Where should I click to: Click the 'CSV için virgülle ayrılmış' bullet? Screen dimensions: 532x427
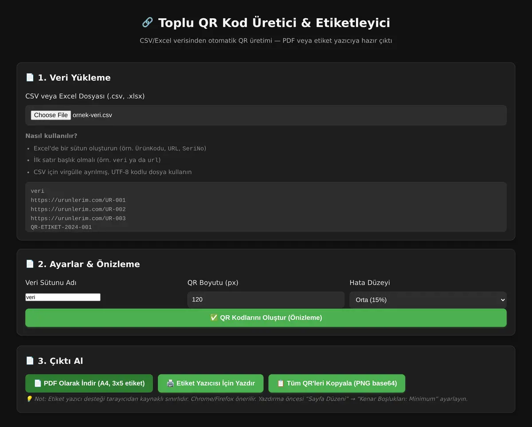coord(113,172)
